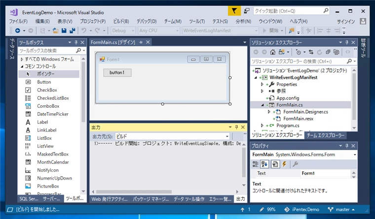Screen dimensions: 375x219
Task: Click the クイック起動 search field
Action: [291, 11]
